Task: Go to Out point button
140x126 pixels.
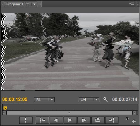Action: click(112, 120)
